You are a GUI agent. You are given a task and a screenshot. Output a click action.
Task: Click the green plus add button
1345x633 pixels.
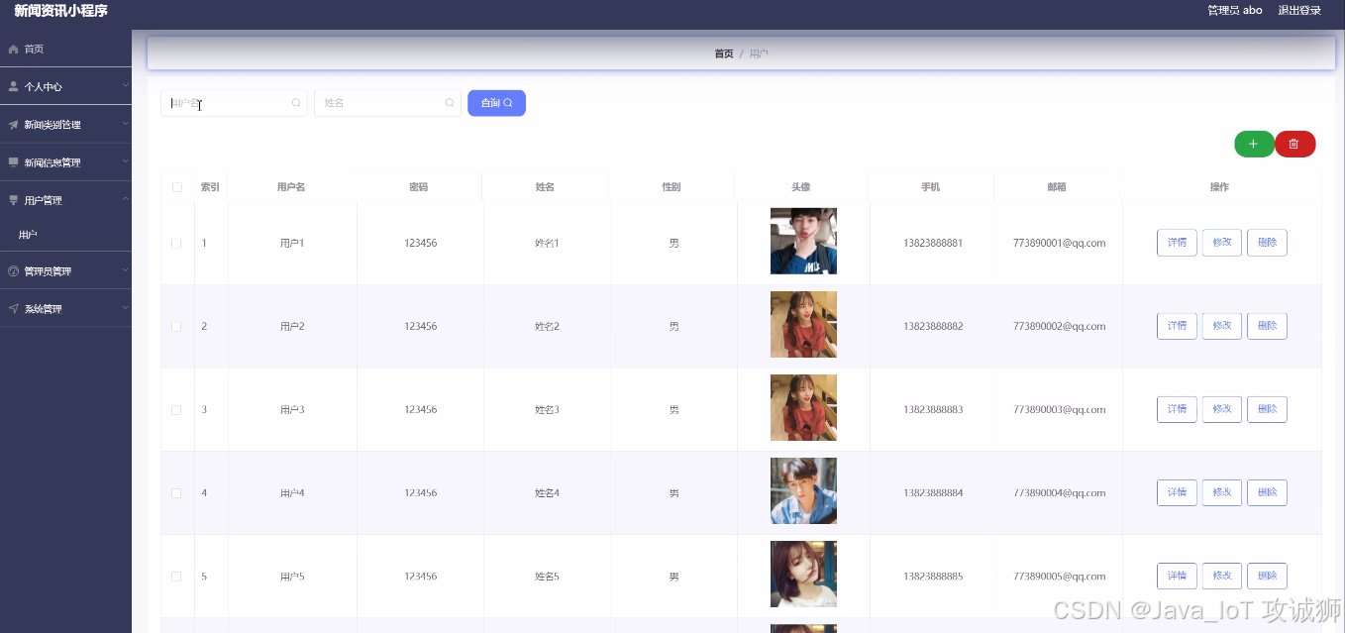[1254, 145]
